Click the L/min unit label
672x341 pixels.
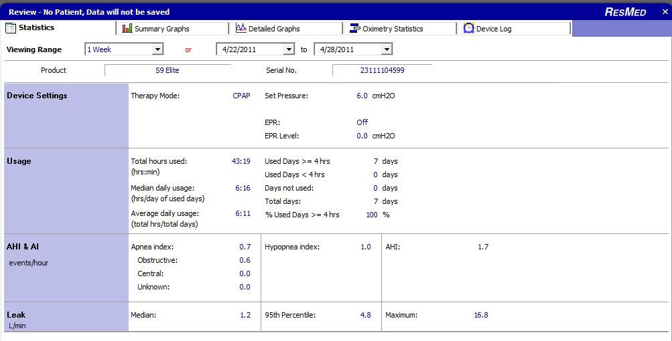(x=17, y=326)
